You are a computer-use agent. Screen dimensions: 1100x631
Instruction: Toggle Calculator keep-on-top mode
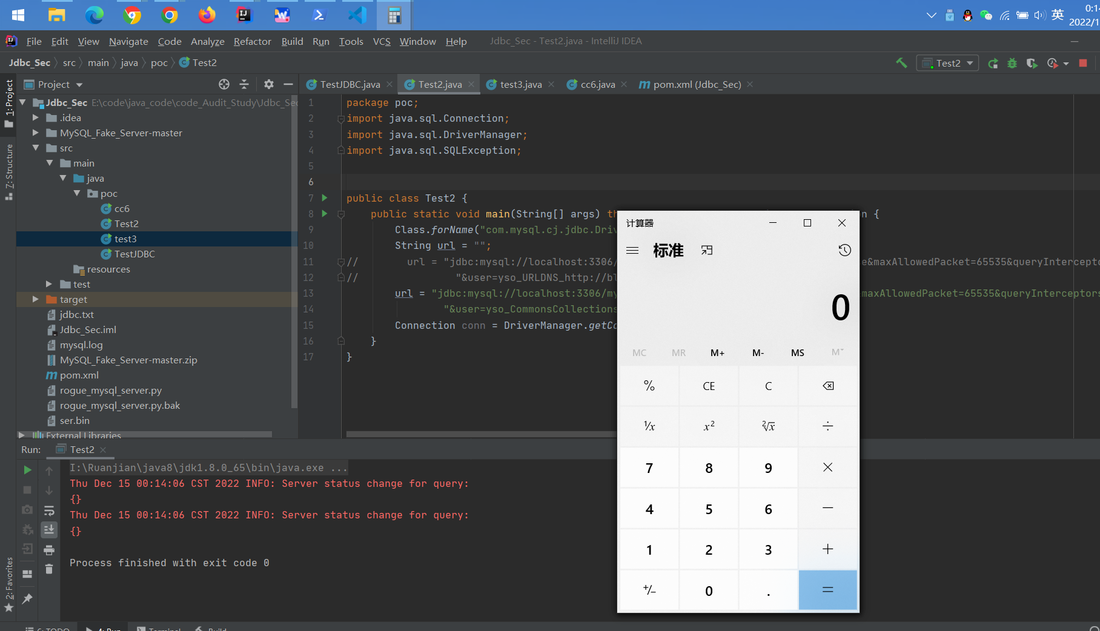707,250
